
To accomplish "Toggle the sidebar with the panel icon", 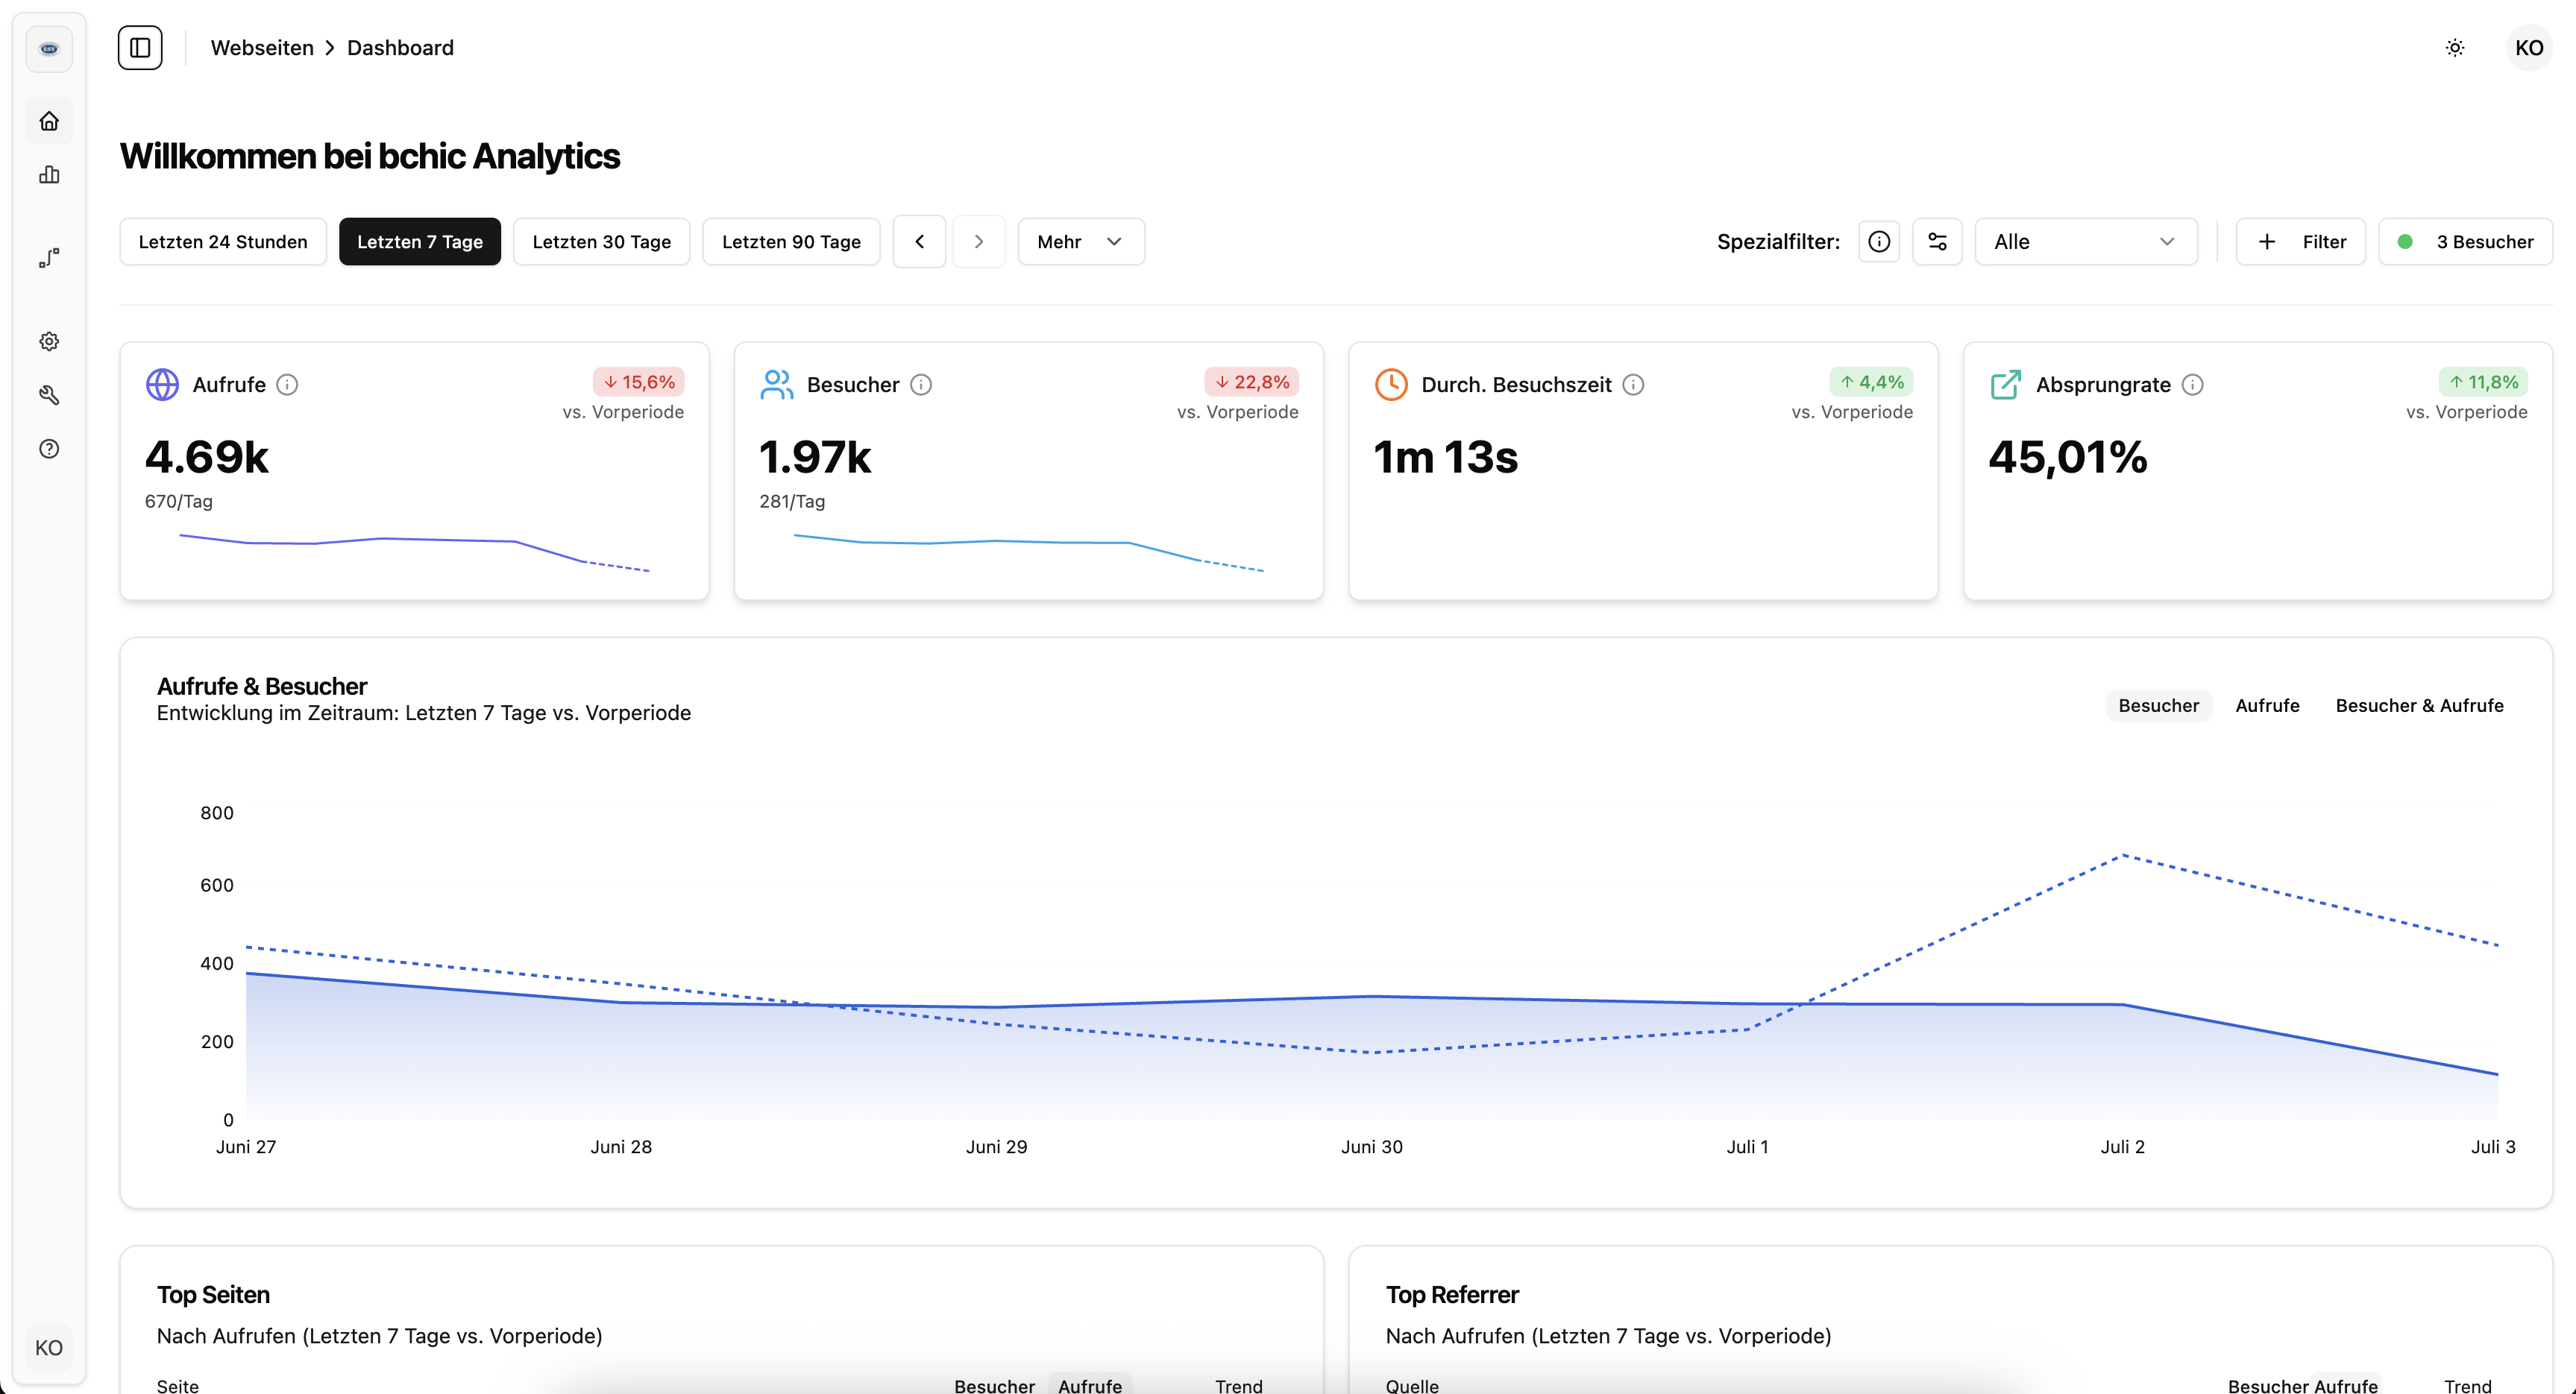I will pos(139,47).
